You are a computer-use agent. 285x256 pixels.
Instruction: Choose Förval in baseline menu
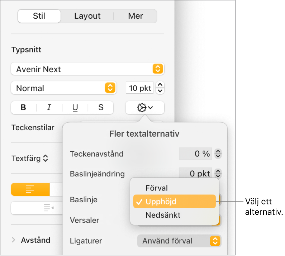tap(175, 188)
